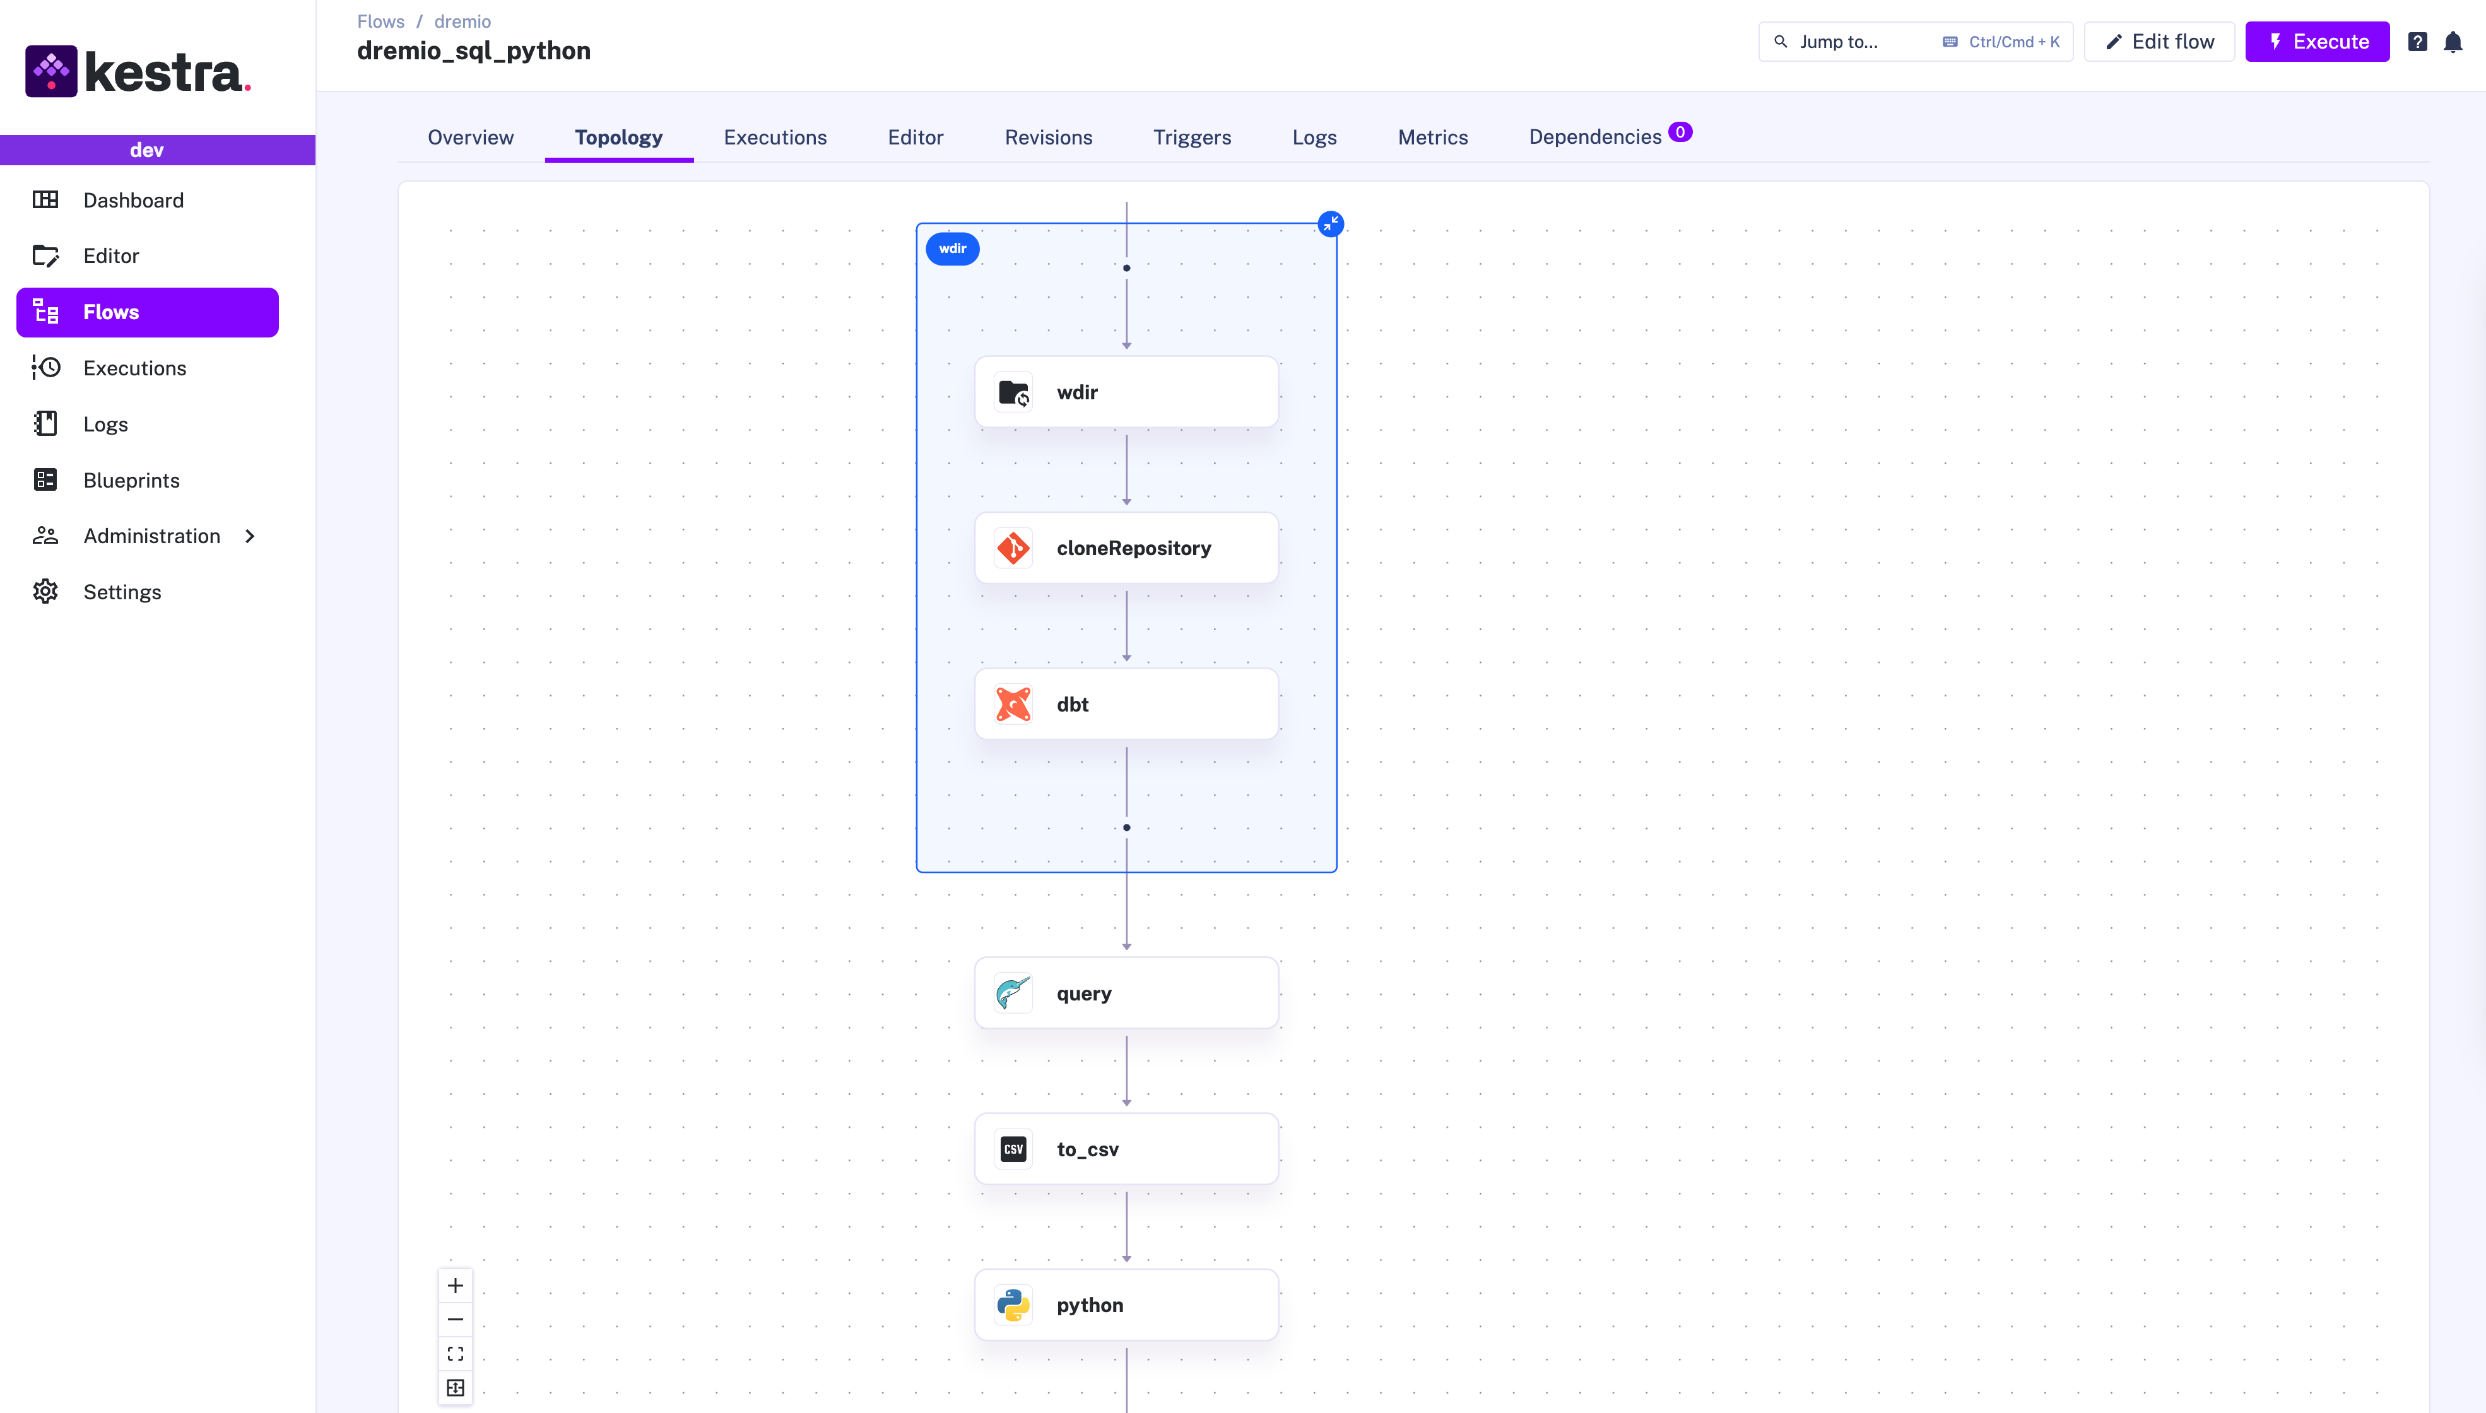Image resolution: width=2486 pixels, height=1413 pixels.
Task: Click the Edit flow button
Action: click(x=2159, y=42)
